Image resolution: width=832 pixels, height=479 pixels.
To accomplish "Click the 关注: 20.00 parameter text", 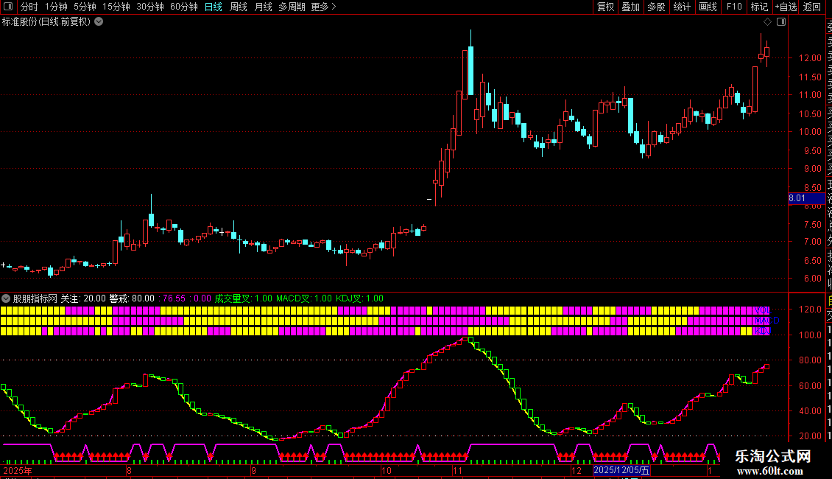I will (83, 298).
